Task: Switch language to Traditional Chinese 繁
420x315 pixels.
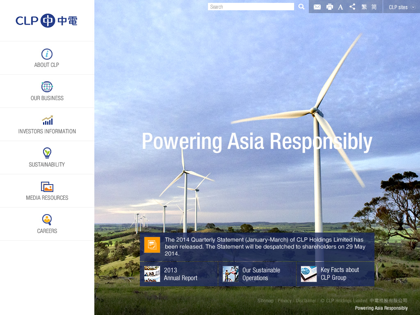Action: point(364,7)
